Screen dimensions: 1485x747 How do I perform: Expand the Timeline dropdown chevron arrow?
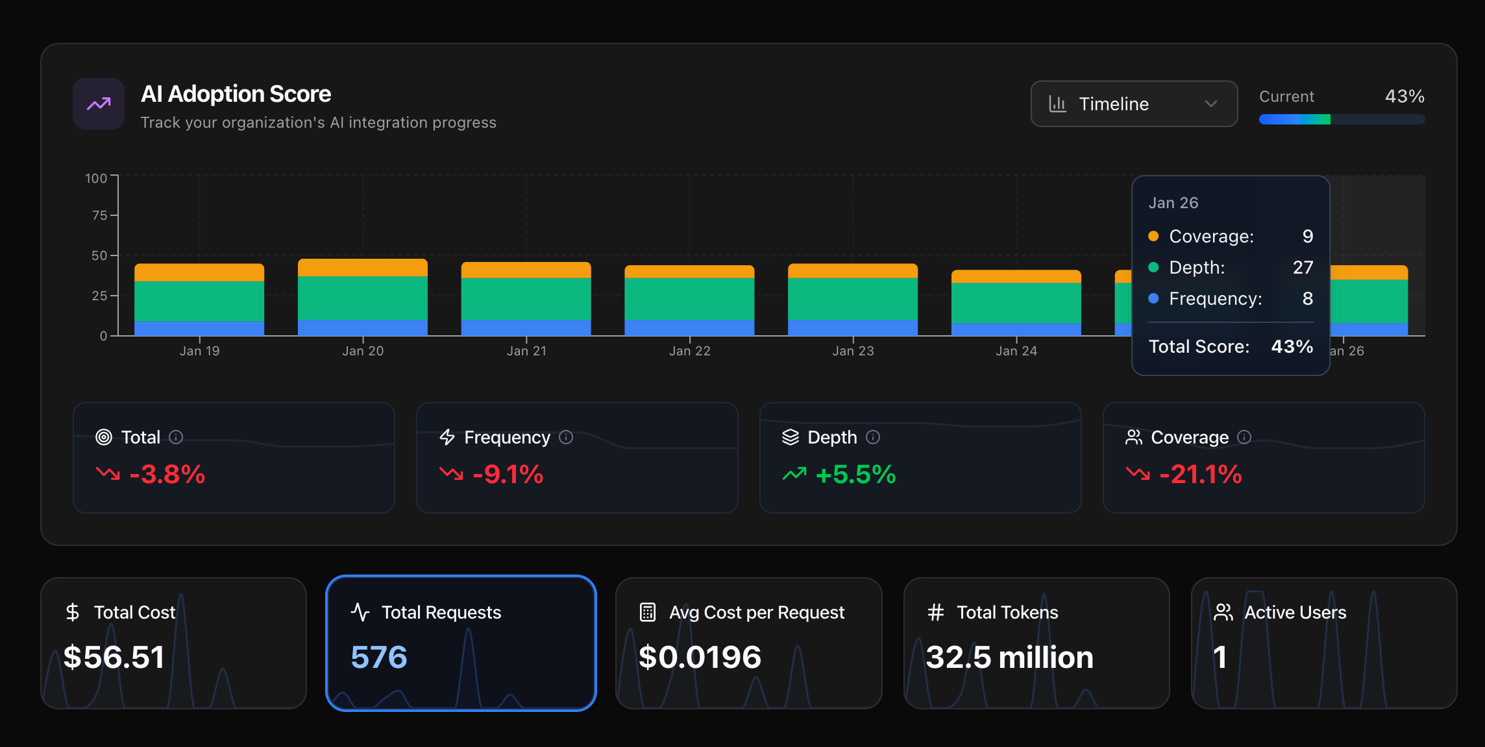point(1210,104)
